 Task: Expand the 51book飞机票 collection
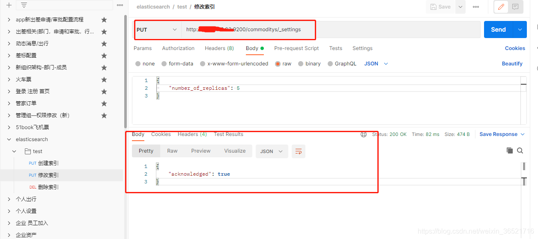coord(9,127)
